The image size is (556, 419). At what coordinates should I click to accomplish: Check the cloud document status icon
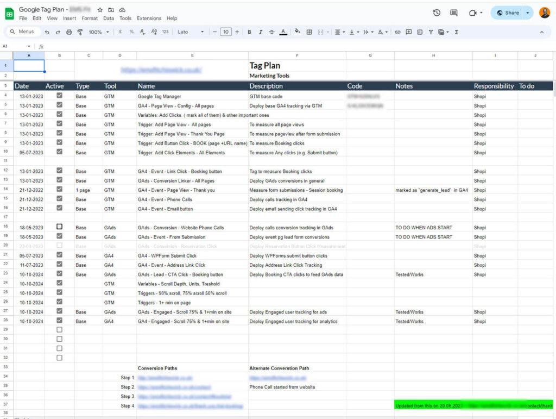(x=122, y=10)
